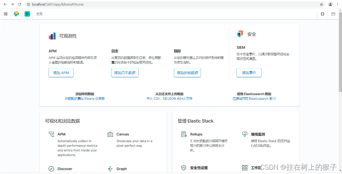Click the 使用 Elasticsearch 数据 label
342x174 pixels.
[x=254, y=94]
